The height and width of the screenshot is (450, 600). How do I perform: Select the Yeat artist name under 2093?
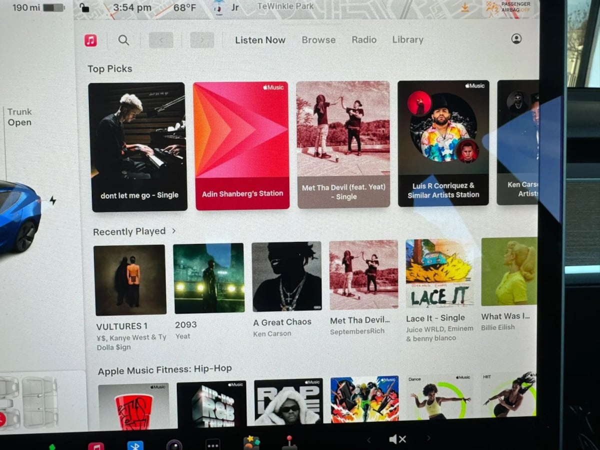182,336
